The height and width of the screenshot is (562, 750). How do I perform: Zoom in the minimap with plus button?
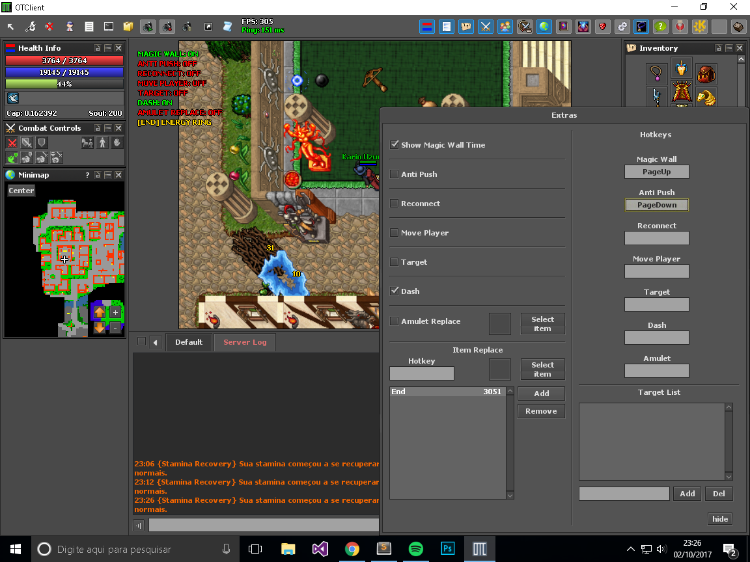click(x=115, y=312)
